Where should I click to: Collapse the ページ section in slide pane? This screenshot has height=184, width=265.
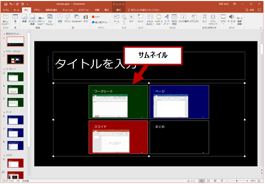pyautogui.click(x=4, y=112)
